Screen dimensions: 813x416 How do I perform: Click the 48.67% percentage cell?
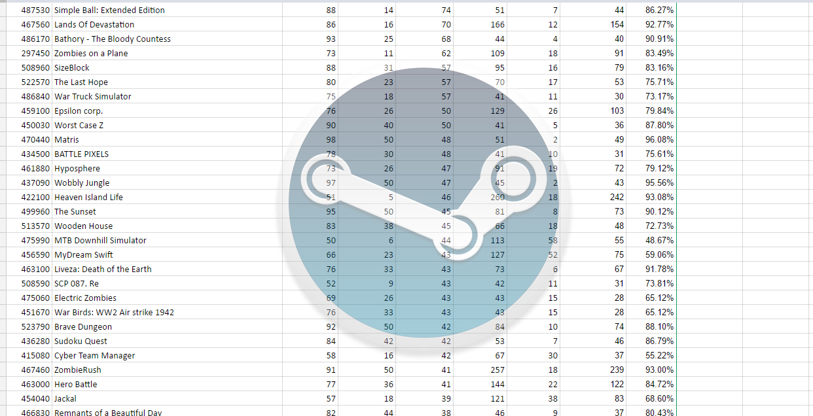pyautogui.click(x=651, y=241)
